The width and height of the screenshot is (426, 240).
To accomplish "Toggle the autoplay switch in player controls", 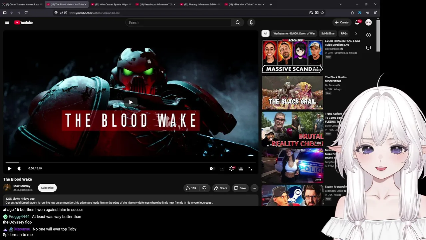I will point(212,168).
